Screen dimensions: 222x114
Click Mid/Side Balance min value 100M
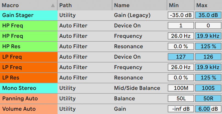(x=181, y=88)
